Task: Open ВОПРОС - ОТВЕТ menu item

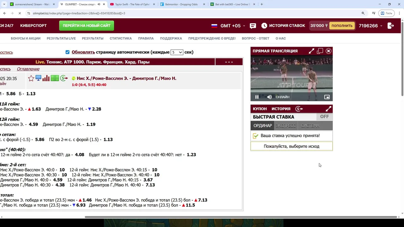Action: pos(256,38)
